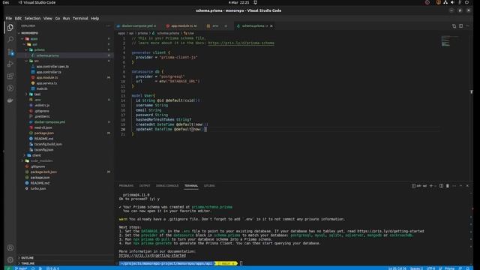Switch to docker-compose.yml tab
Image resolution: width=480 pixels, height=270 pixels.
(136, 26)
